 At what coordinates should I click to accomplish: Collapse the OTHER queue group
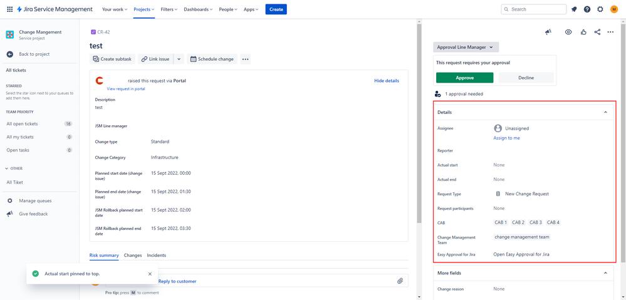coord(7,168)
